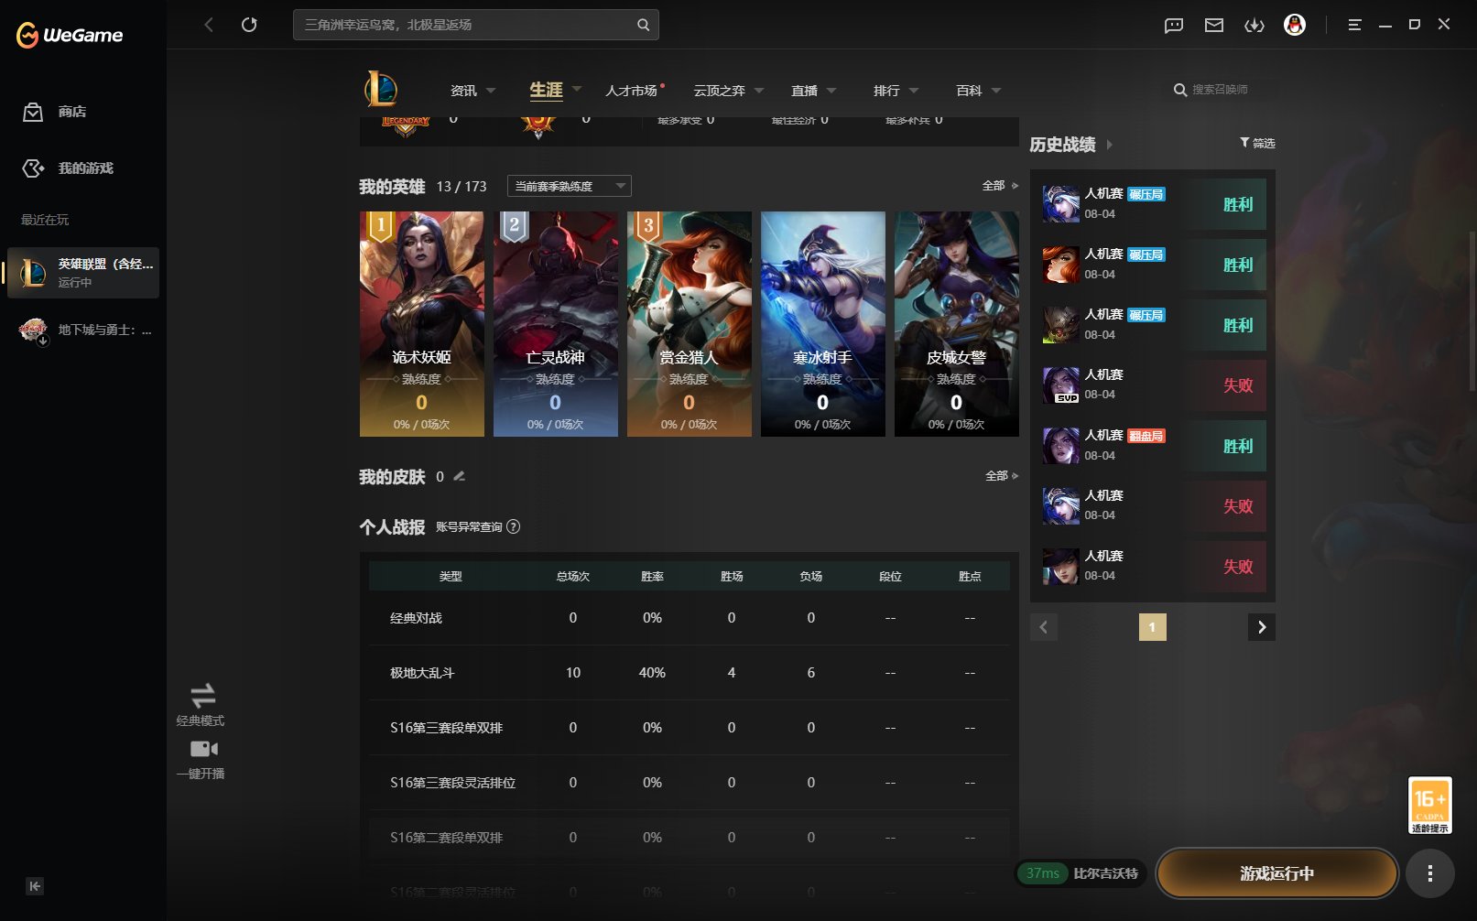1477x921 pixels.
Task: Click the search magnifier in top search bar
Action: (x=644, y=25)
